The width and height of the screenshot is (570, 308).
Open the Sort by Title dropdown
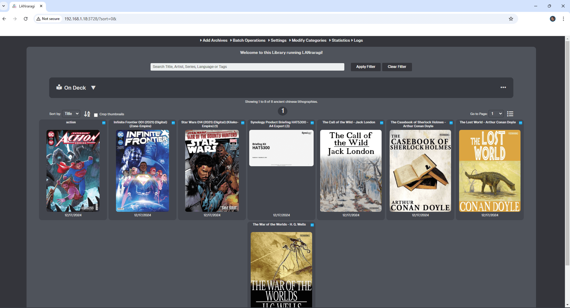(x=71, y=113)
